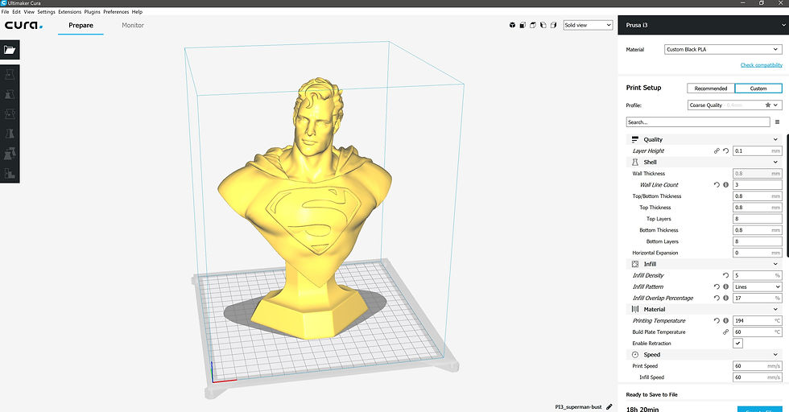789x412 pixels.
Task: Reset Infill Pattern value
Action: tap(717, 286)
